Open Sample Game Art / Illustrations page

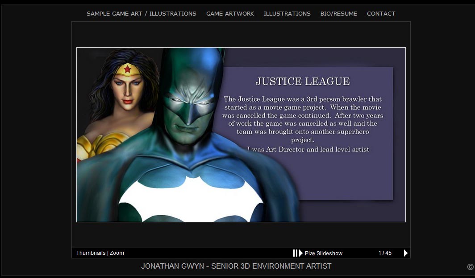pos(141,14)
